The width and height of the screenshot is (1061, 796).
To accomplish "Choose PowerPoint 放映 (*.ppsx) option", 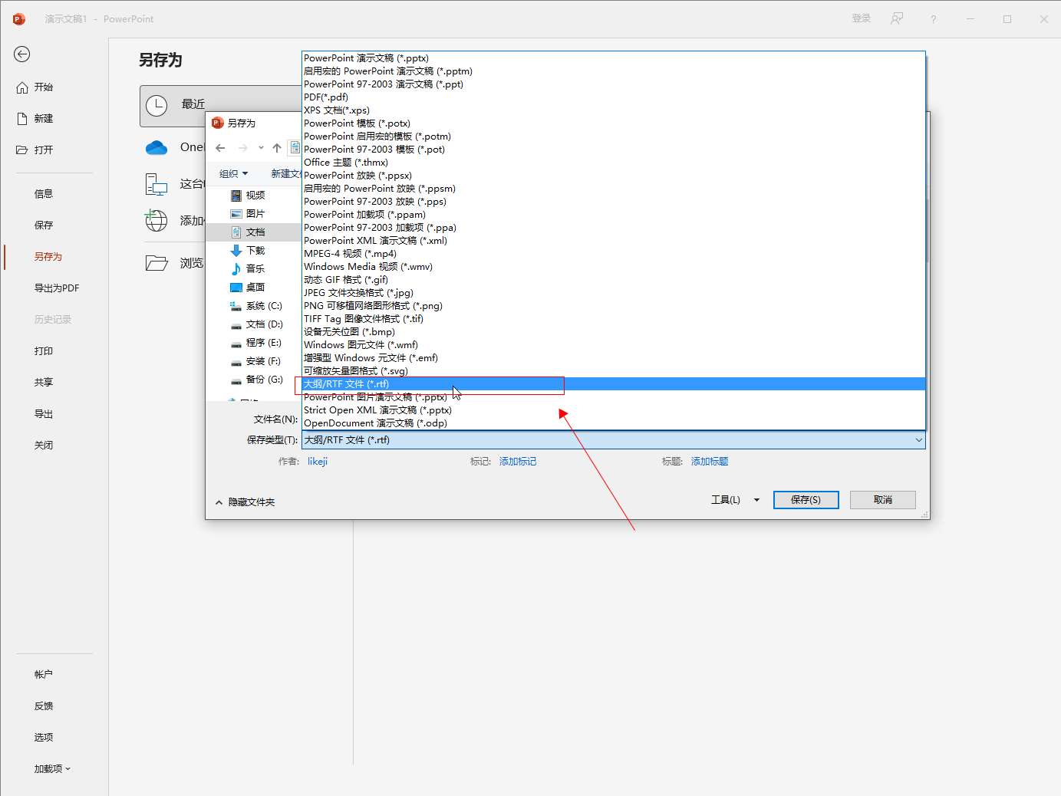I will click(614, 176).
